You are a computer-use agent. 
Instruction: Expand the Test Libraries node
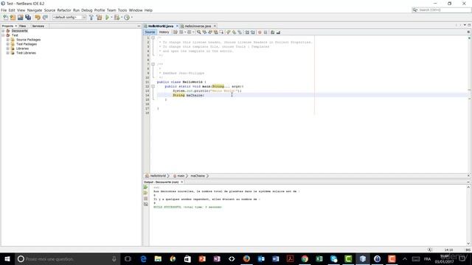[x=8, y=53]
